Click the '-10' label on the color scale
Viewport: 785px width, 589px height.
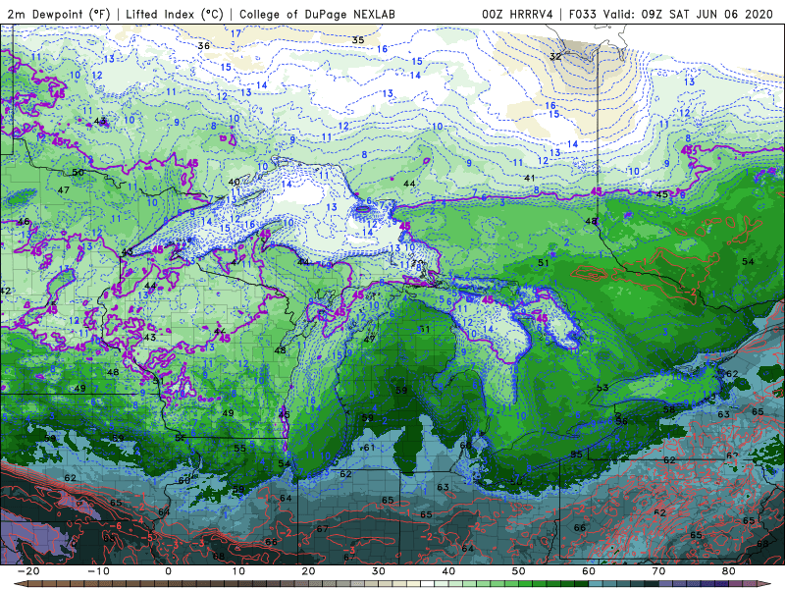pyautogui.click(x=97, y=571)
